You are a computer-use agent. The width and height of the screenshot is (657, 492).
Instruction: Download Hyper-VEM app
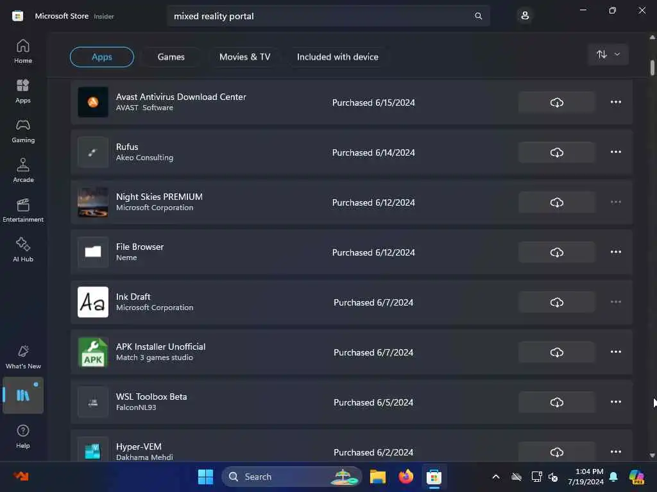tap(556, 452)
